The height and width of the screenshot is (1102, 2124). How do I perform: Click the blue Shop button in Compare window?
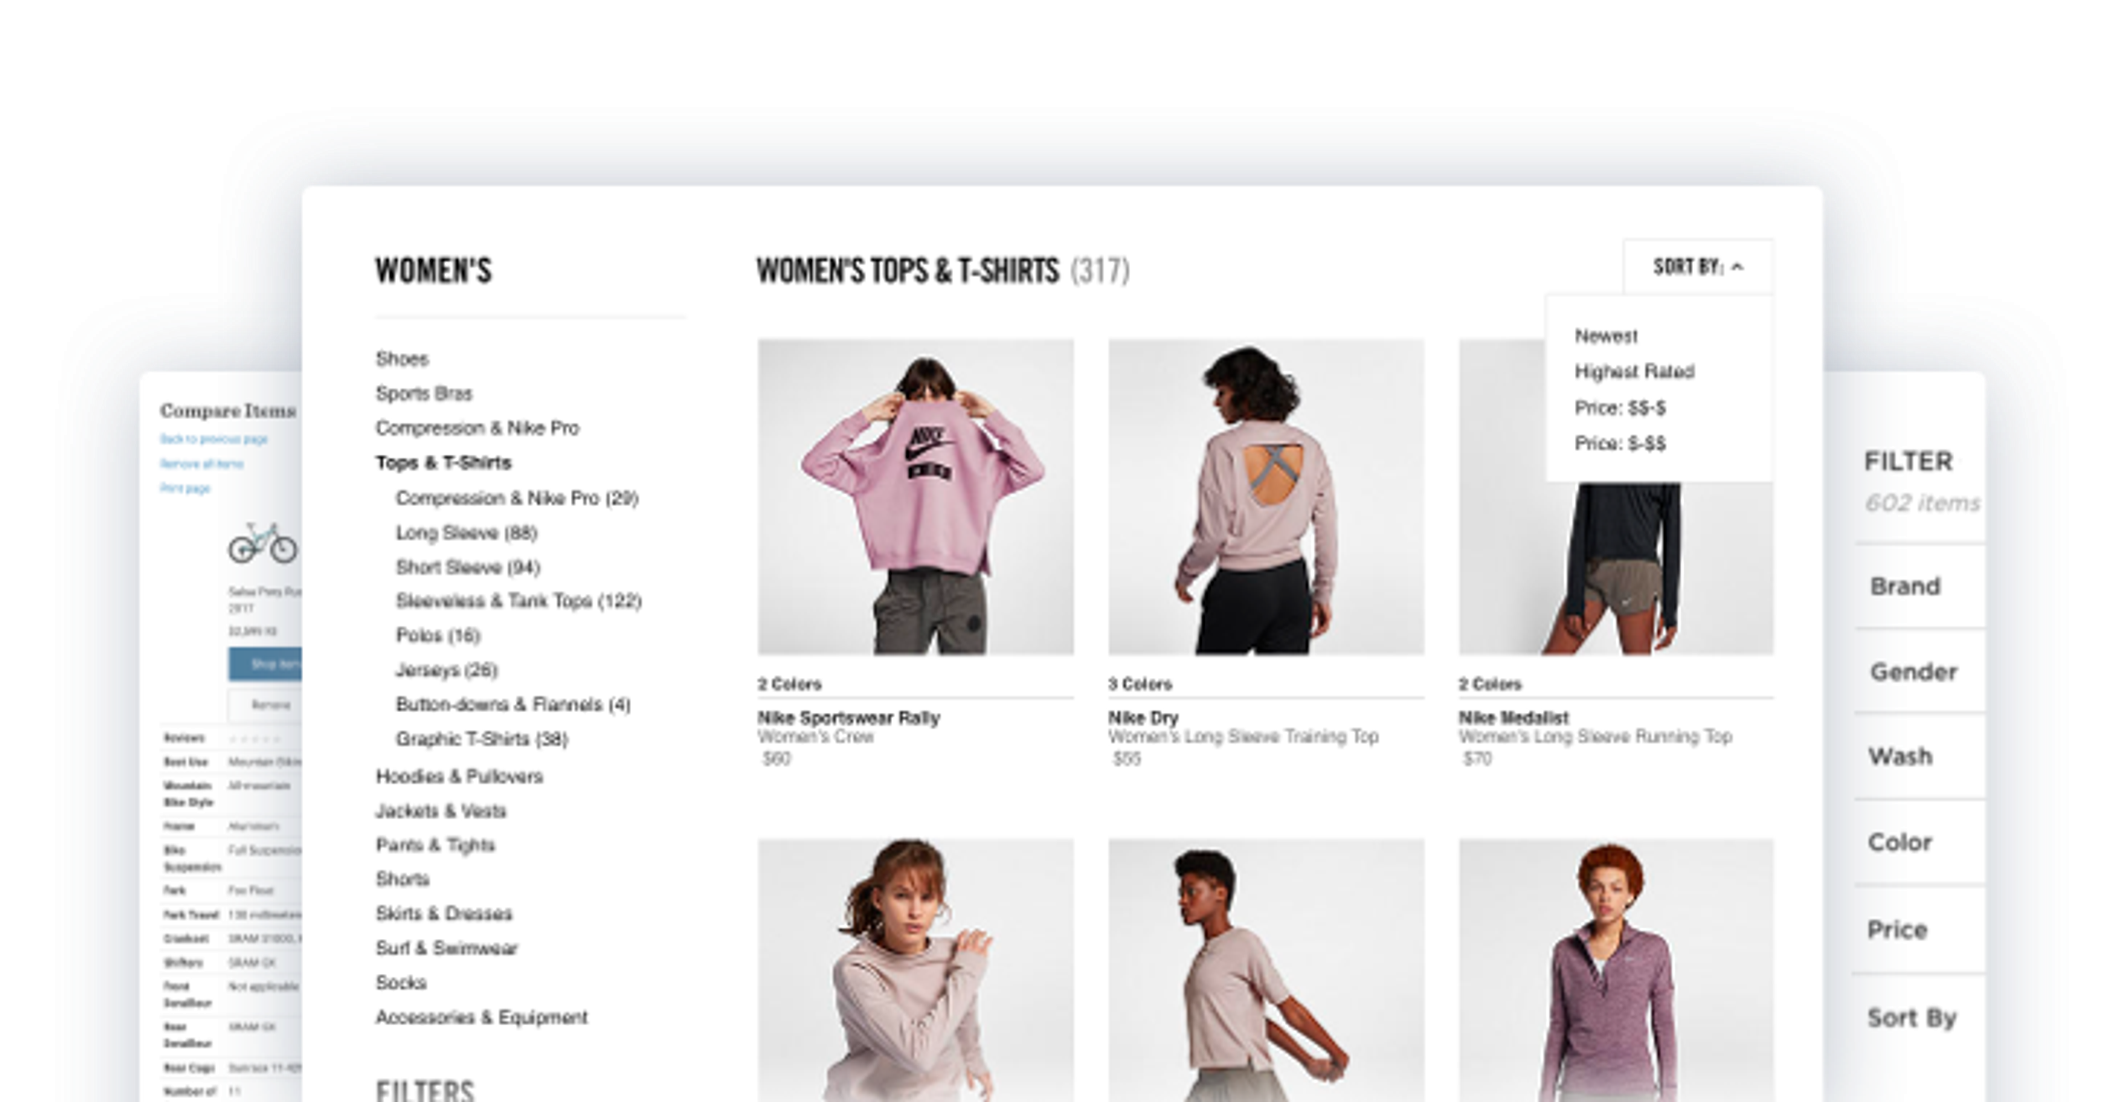(x=265, y=664)
